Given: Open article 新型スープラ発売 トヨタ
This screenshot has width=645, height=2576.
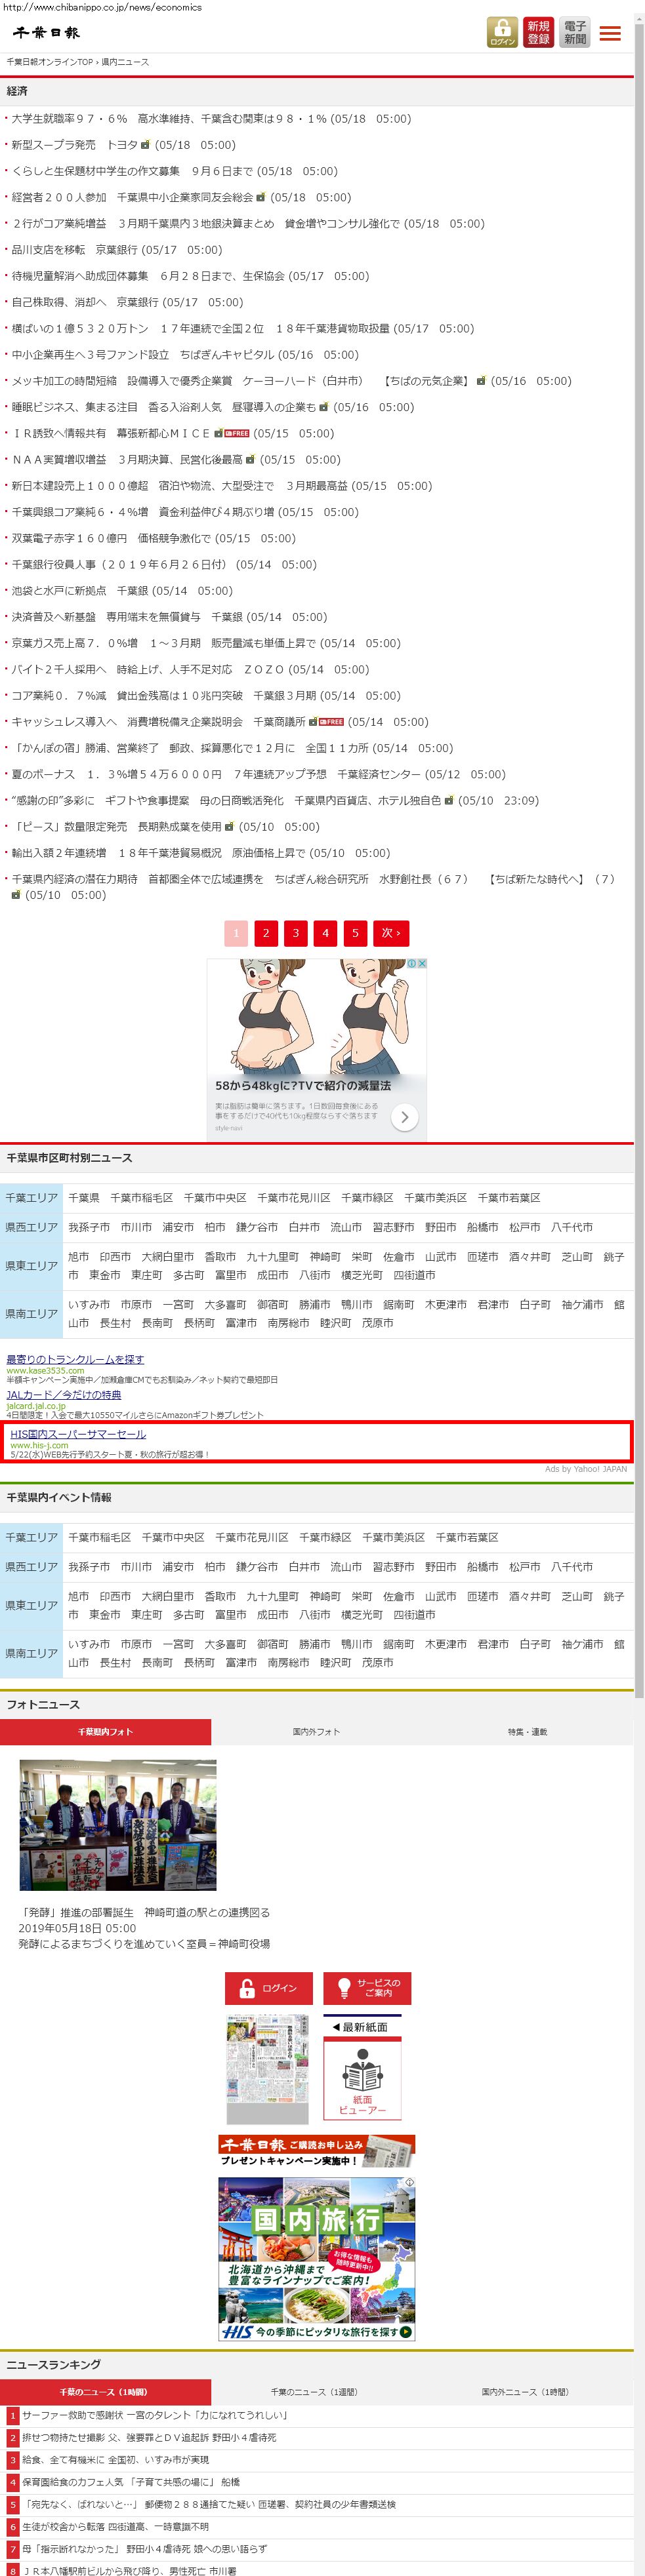Looking at the screenshot, I should coord(75,145).
